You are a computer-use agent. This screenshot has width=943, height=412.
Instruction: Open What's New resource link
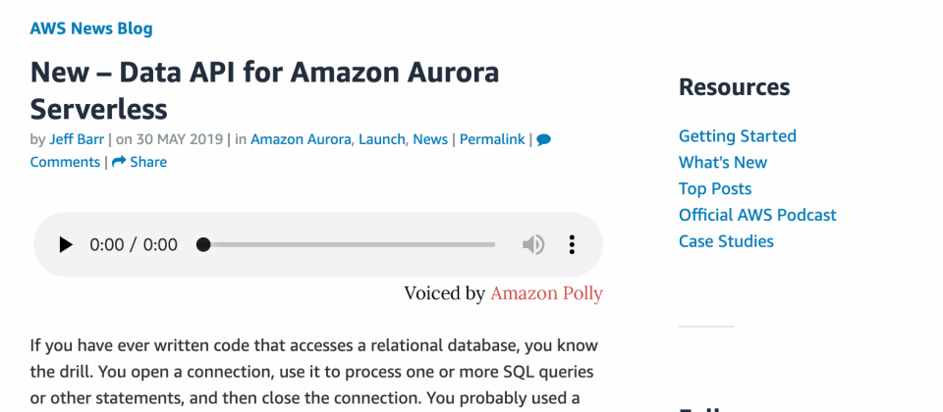pyautogui.click(x=723, y=163)
